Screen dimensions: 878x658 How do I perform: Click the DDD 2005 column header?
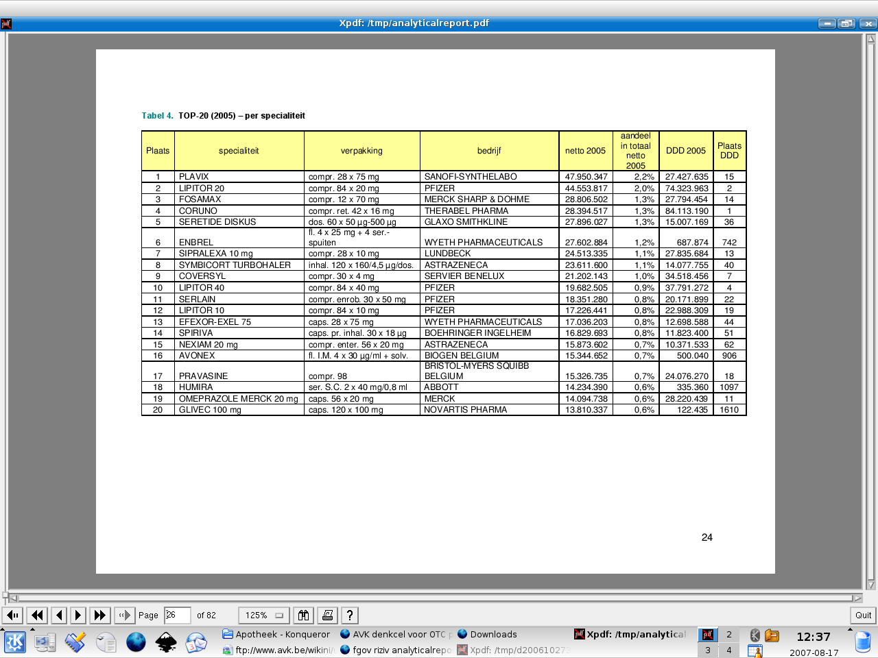[686, 151]
